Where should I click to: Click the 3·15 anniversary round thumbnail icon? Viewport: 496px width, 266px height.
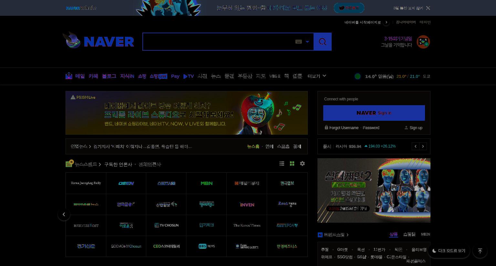[x=423, y=42]
